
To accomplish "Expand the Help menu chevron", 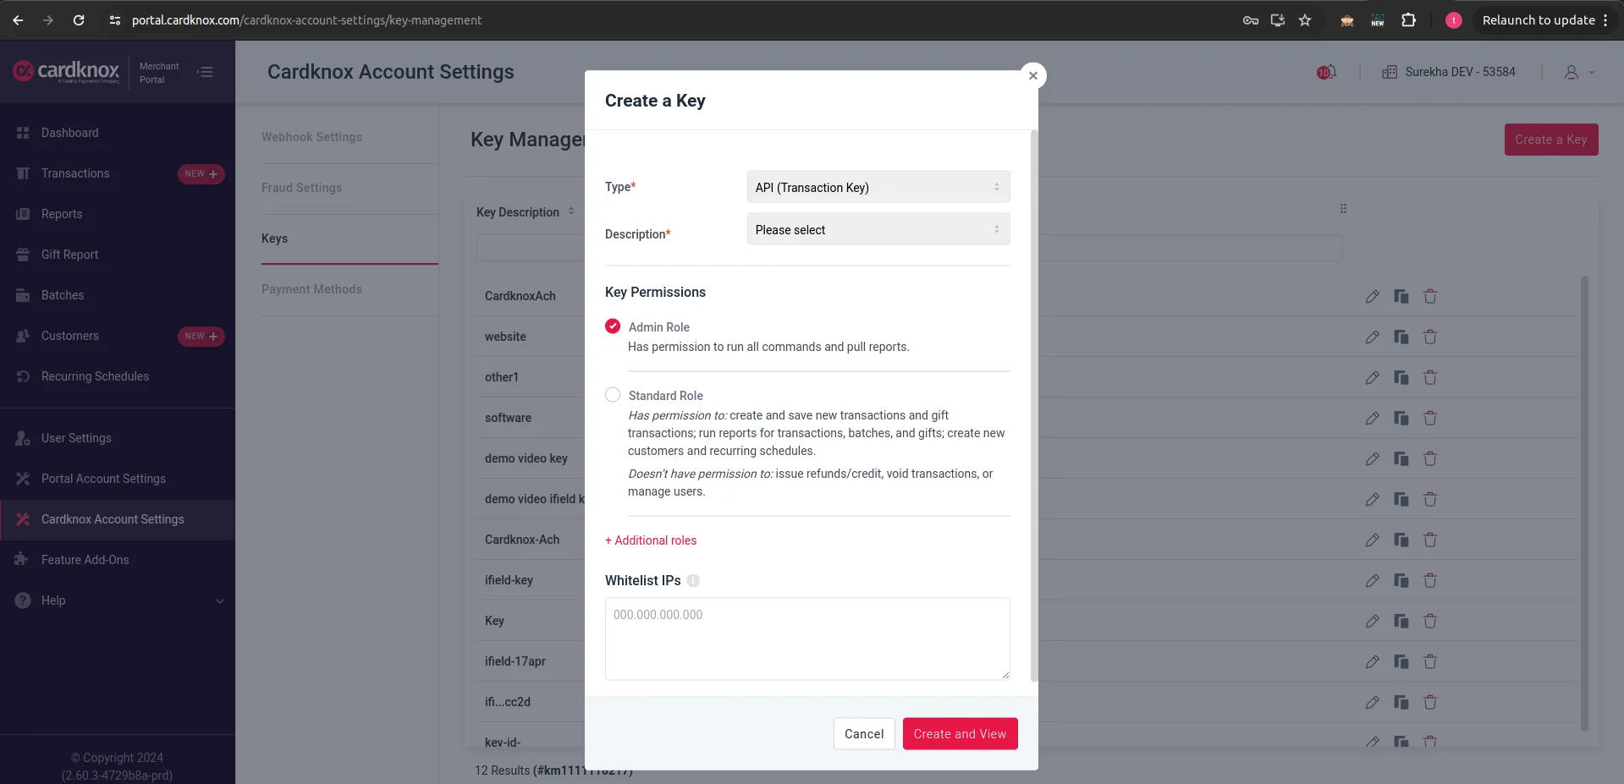I will point(220,601).
